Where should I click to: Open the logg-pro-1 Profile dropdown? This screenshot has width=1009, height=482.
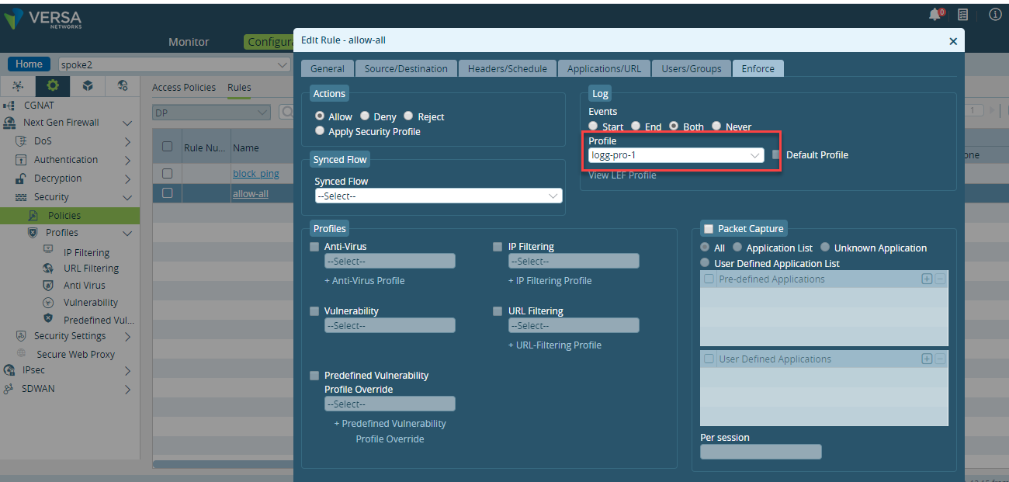676,155
